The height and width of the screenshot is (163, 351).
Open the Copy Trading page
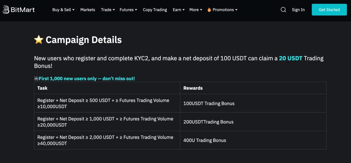tap(155, 10)
